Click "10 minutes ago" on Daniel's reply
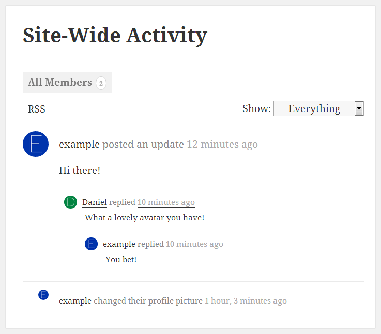 point(166,202)
